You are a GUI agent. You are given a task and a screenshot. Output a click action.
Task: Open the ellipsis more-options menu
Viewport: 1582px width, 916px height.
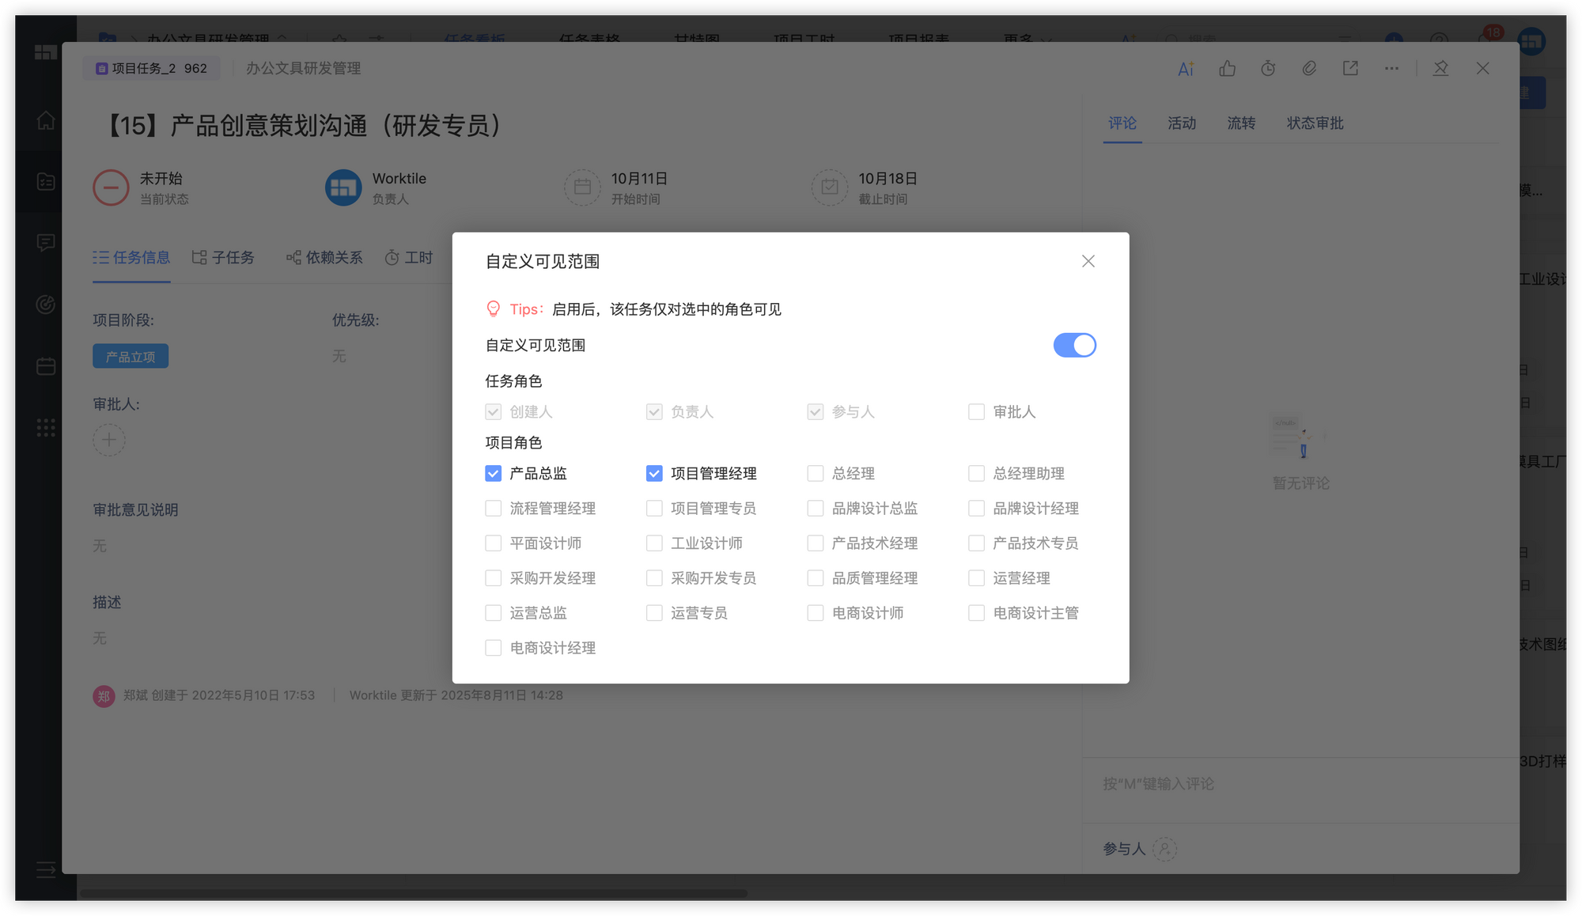(x=1391, y=69)
